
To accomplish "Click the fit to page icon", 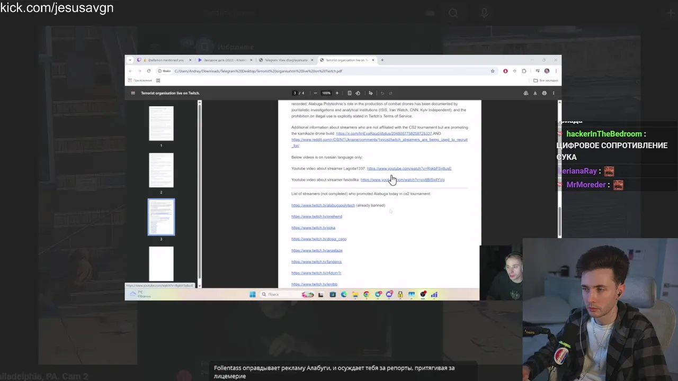I will 350,93.
